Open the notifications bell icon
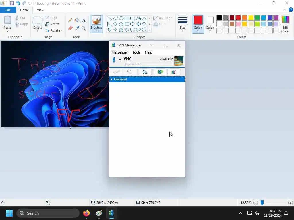Image resolution: width=294 pixels, height=220 pixels. [x=286, y=213]
